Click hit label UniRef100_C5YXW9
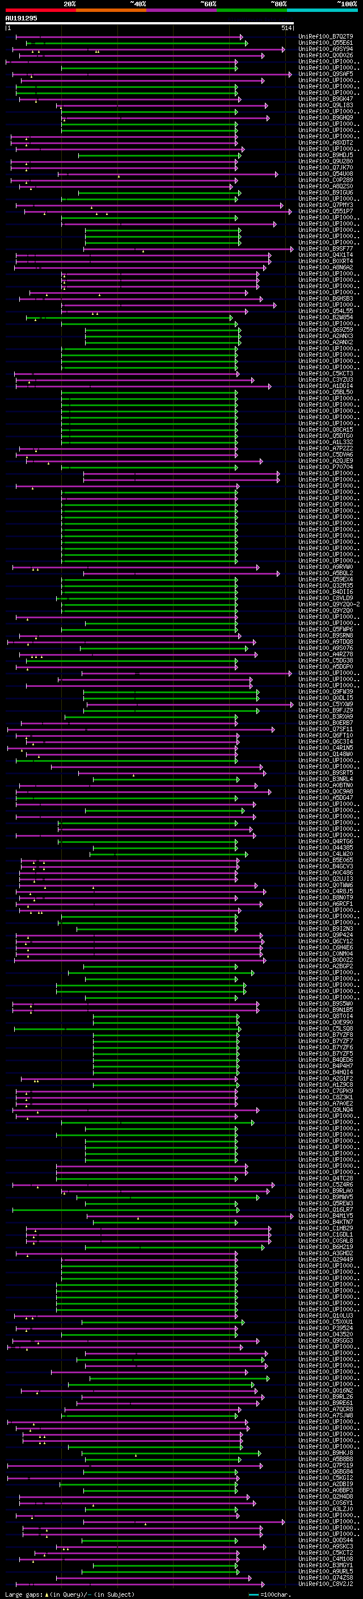Image resolution: width=363 pixels, height=1599 pixels. (x=326, y=704)
